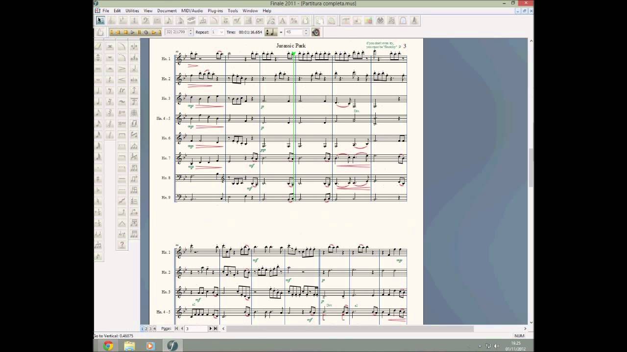Image resolution: width=627 pixels, height=352 pixels.
Task: Open Google Chrome from taskbar
Action: coord(108,346)
